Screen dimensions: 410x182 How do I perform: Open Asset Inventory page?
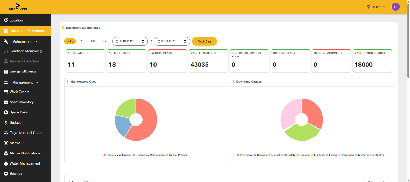click(25, 102)
